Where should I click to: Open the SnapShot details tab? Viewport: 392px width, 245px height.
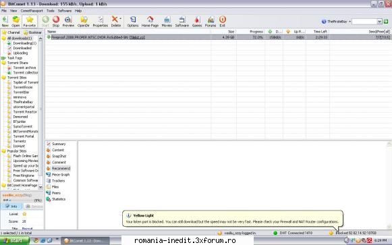click(x=59, y=157)
